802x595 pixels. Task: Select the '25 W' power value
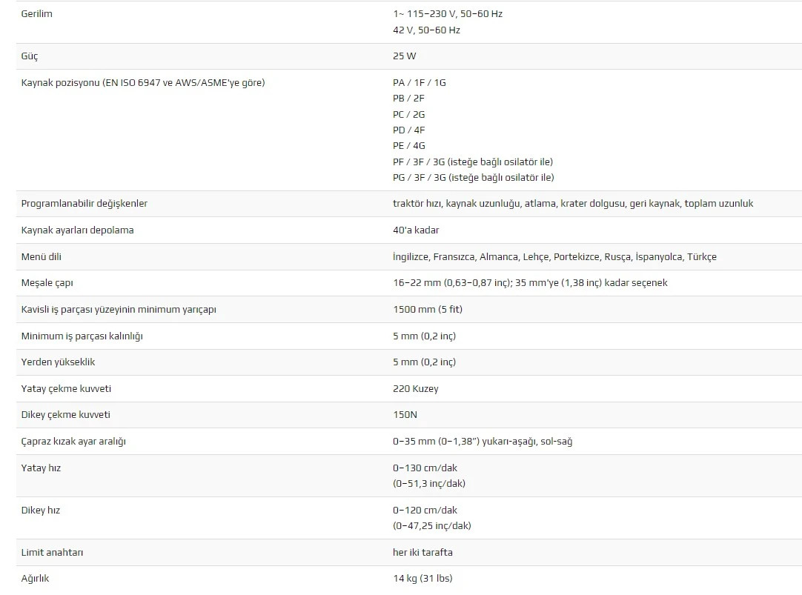tap(404, 56)
